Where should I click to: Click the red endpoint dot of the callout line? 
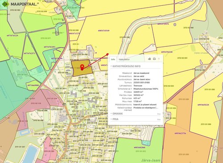coord(108,54)
